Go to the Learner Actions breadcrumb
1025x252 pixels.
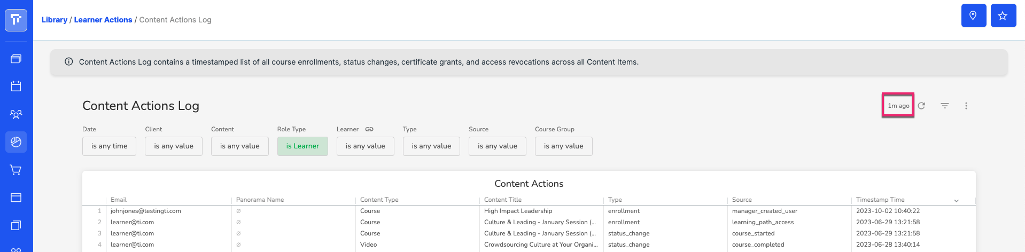pyautogui.click(x=103, y=20)
